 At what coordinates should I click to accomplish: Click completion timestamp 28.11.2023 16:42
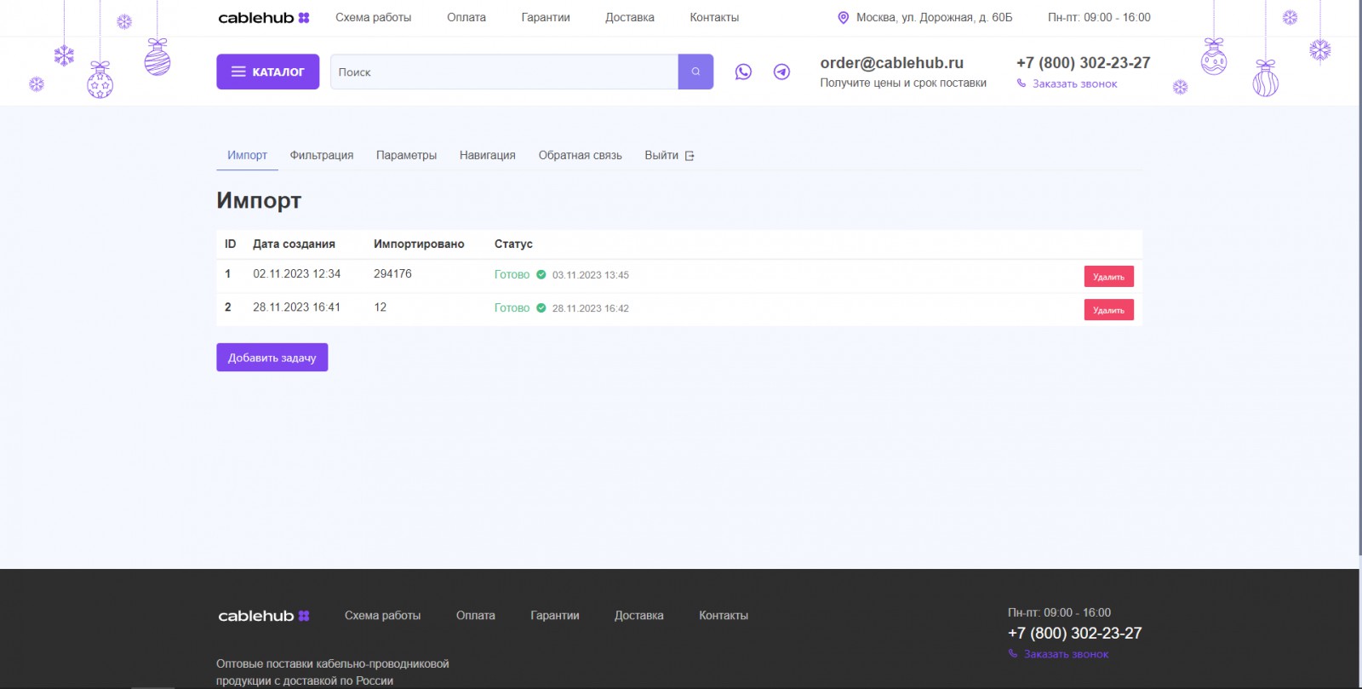point(590,308)
